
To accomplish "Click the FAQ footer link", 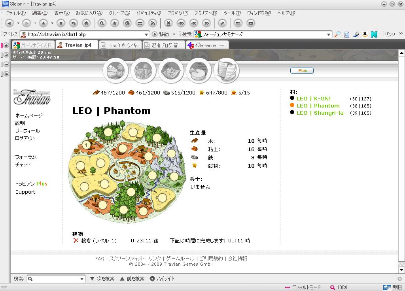I will tap(100, 259).
